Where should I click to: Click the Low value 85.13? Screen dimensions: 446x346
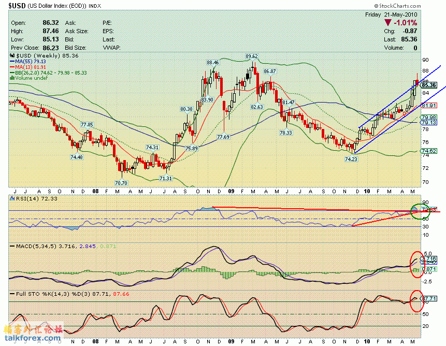tap(51, 39)
